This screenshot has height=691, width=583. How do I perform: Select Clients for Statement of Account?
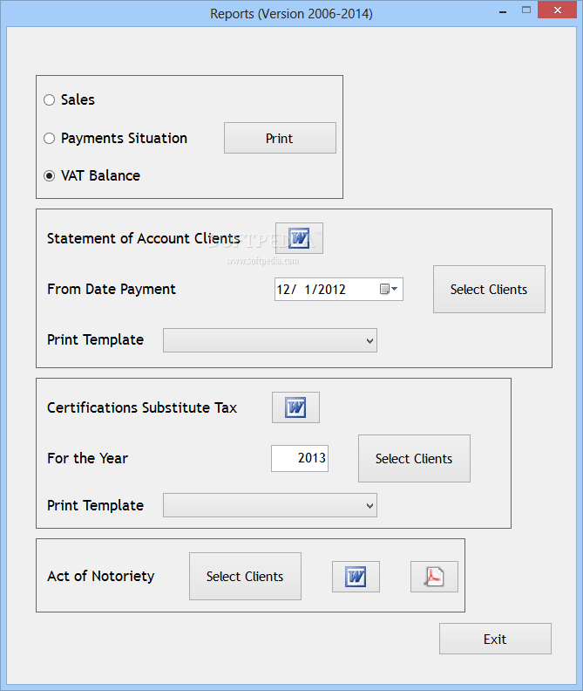(x=489, y=289)
